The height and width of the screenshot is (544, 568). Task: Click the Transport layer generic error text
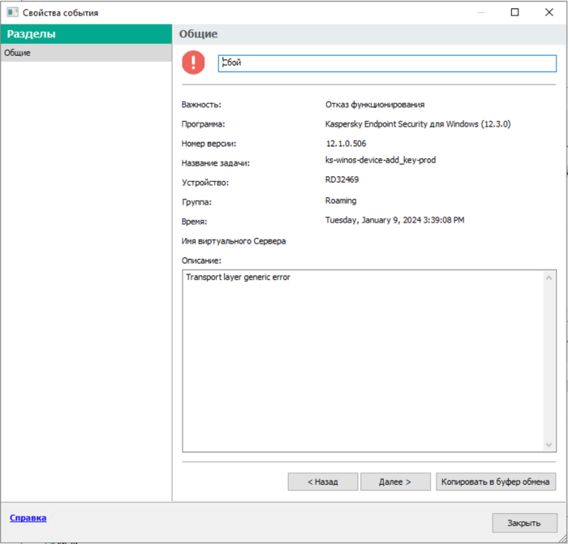238,277
